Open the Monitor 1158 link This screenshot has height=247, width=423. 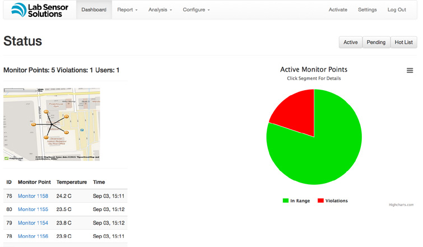(33, 196)
